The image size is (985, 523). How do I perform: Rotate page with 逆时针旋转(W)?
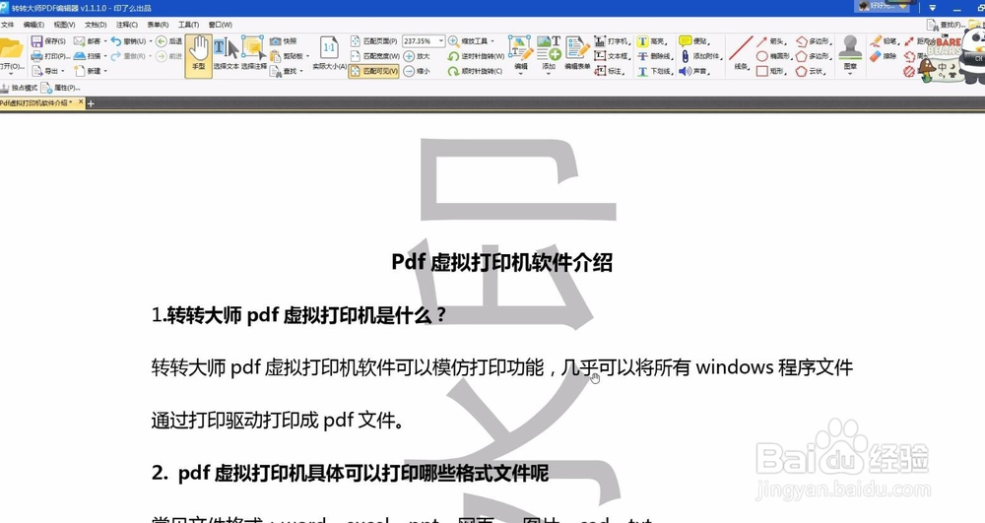[x=476, y=56]
